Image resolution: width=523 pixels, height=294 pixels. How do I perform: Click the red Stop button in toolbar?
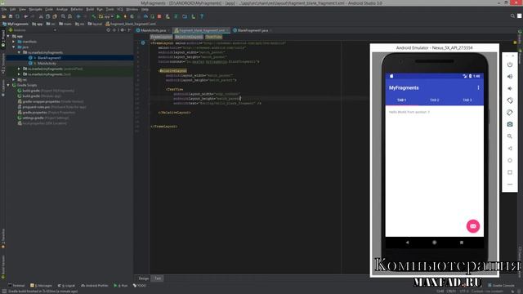point(159,16)
